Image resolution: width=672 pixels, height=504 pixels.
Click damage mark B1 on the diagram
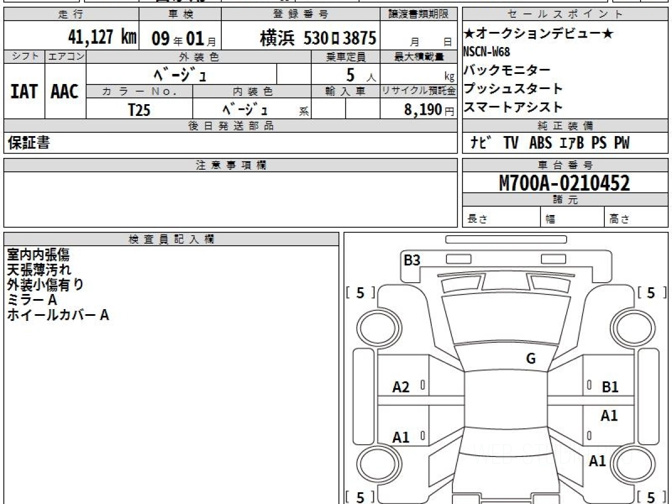tap(610, 387)
